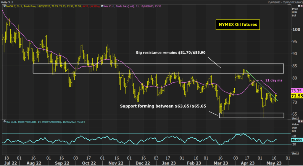Click the Oct 22 time axis label
The height and width of the screenshot is (166, 303).
(x=89, y=163)
